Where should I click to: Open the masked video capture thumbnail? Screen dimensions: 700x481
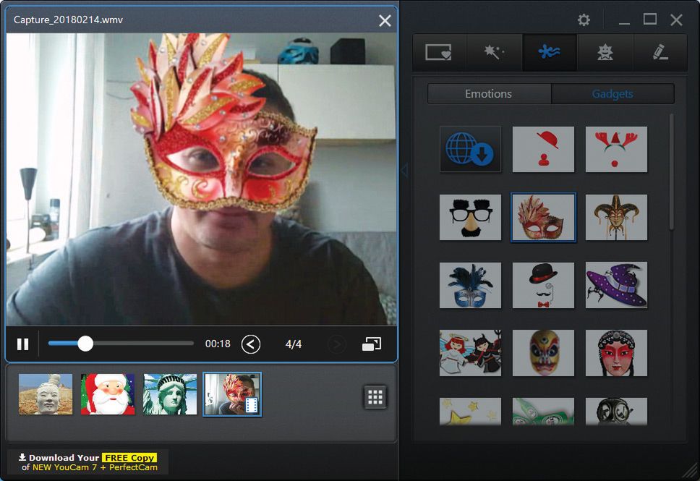233,394
